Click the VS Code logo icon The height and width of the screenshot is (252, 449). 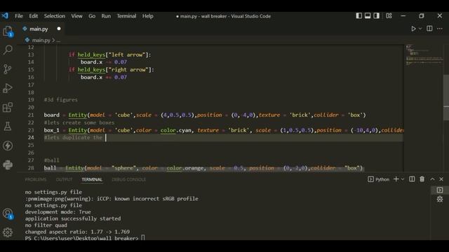click(x=5, y=15)
